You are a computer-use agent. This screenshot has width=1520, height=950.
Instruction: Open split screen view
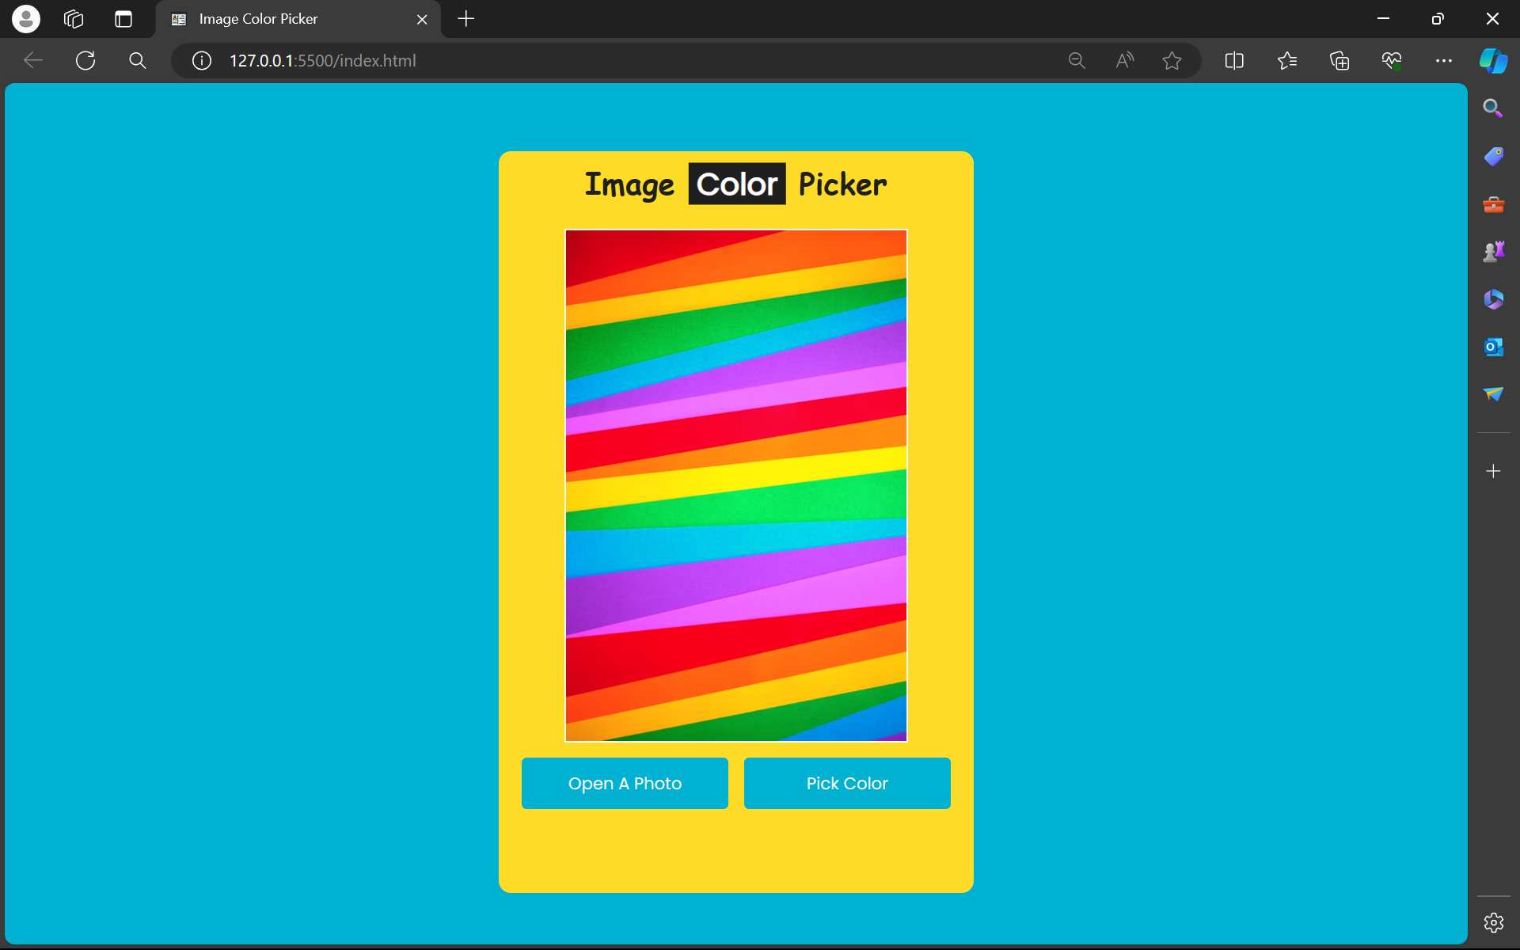(1234, 61)
